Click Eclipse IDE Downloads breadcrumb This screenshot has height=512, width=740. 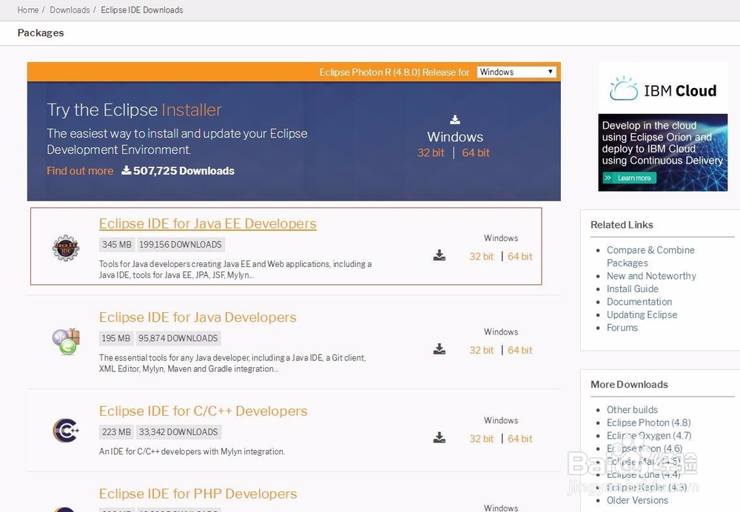point(142,10)
